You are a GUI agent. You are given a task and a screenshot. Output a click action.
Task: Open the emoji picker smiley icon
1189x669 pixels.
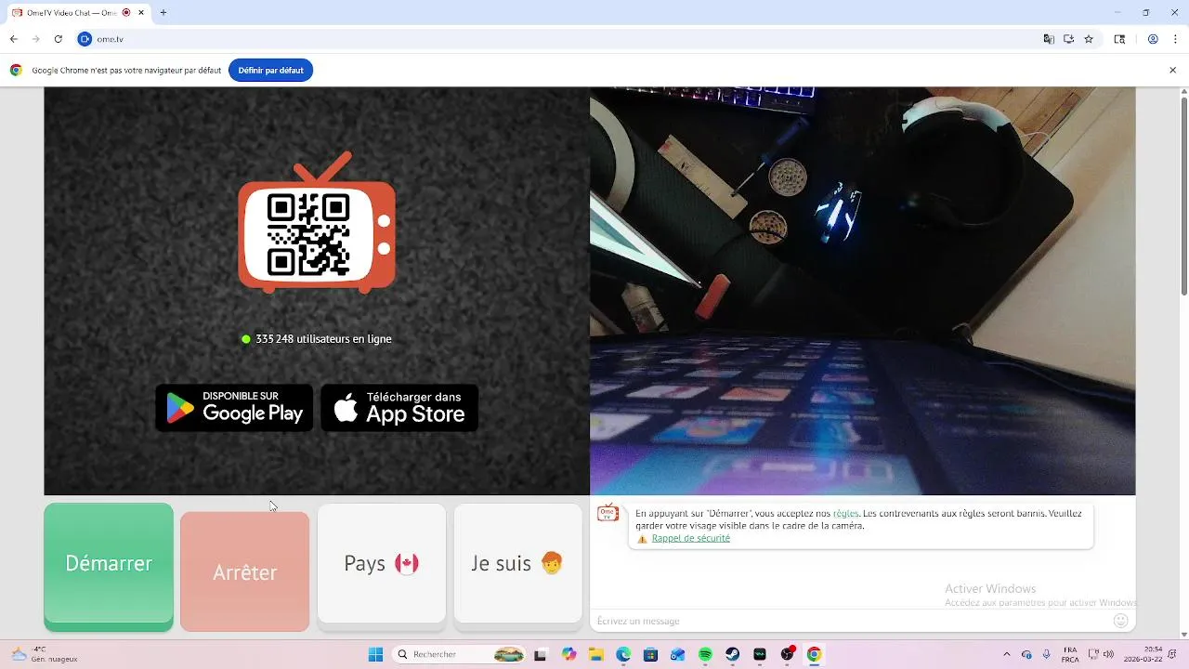pos(1120,621)
